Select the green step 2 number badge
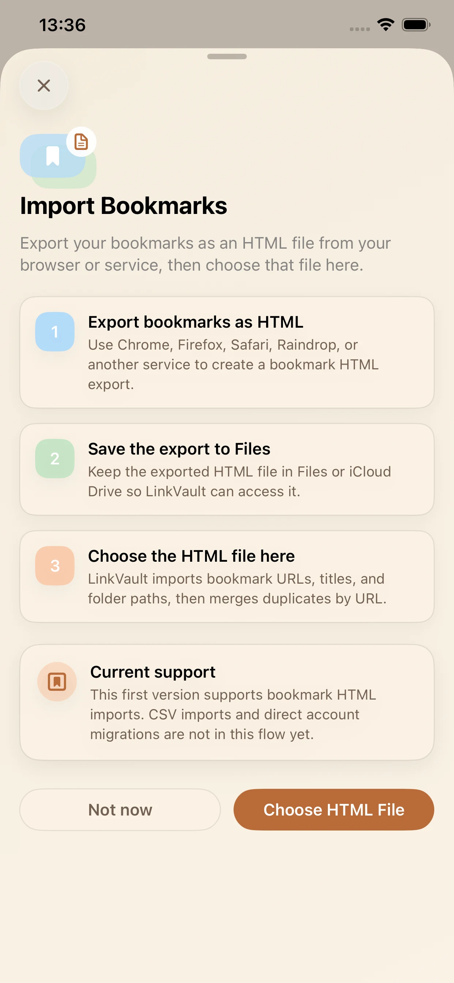Image resolution: width=454 pixels, height=983 pixels. click(x=54, y=458)
